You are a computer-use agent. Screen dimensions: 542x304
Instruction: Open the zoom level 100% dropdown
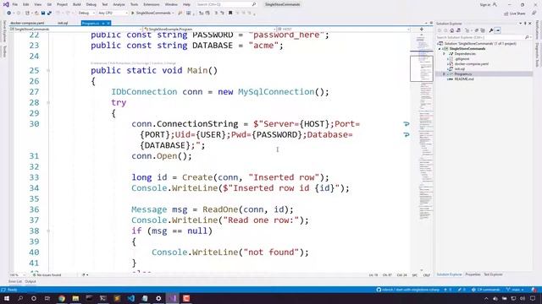(17, 275)
